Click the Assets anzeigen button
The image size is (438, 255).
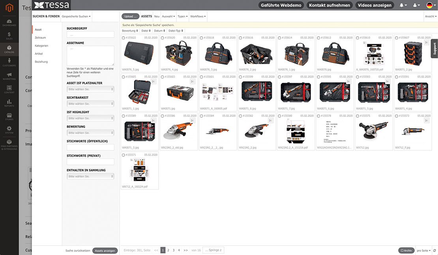(x=105, y=250)
